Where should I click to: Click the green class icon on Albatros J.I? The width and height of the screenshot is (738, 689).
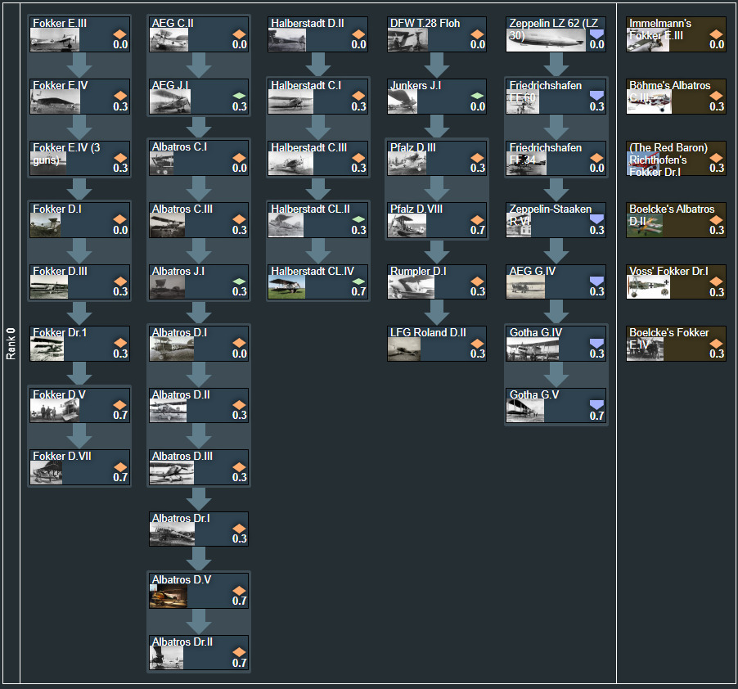[x=239, y=281]
